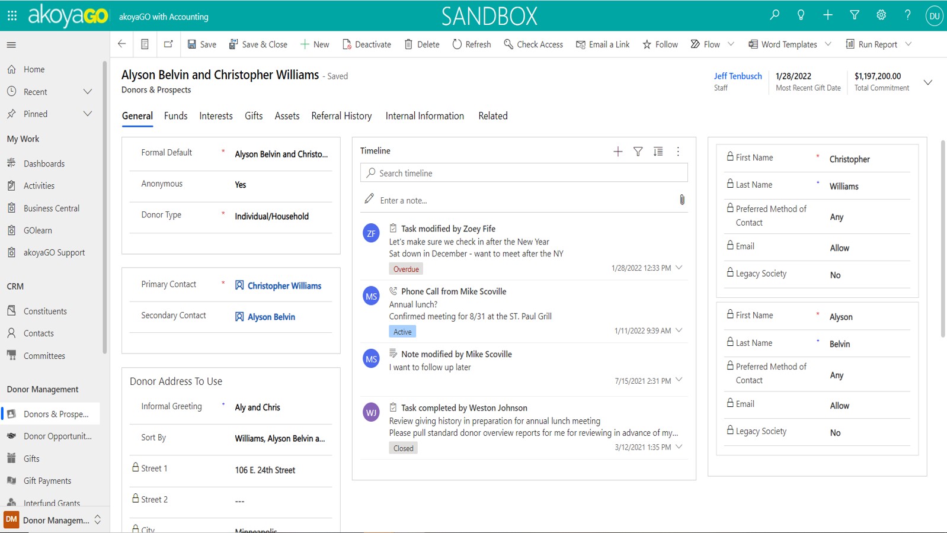947x533 pixels.
Task: Switch to the Gifts tab
Action: [x=253, y=116]
